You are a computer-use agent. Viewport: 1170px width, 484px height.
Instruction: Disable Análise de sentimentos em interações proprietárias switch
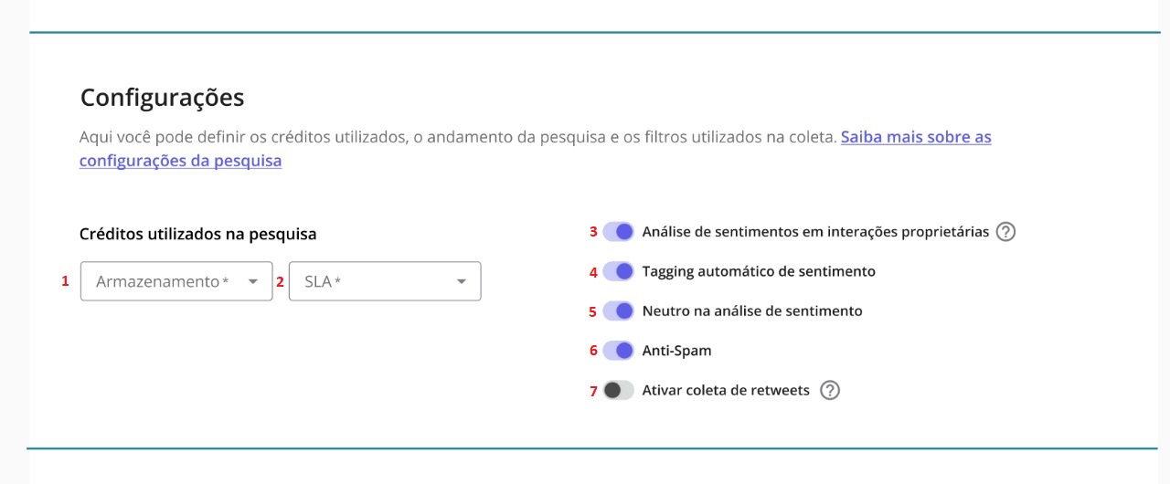pos(619,232)
